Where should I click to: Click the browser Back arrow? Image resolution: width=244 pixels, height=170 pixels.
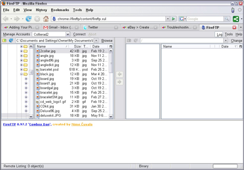point(6,19)
